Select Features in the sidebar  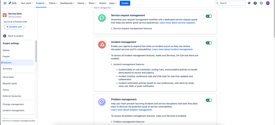click(x=18, y=63)
